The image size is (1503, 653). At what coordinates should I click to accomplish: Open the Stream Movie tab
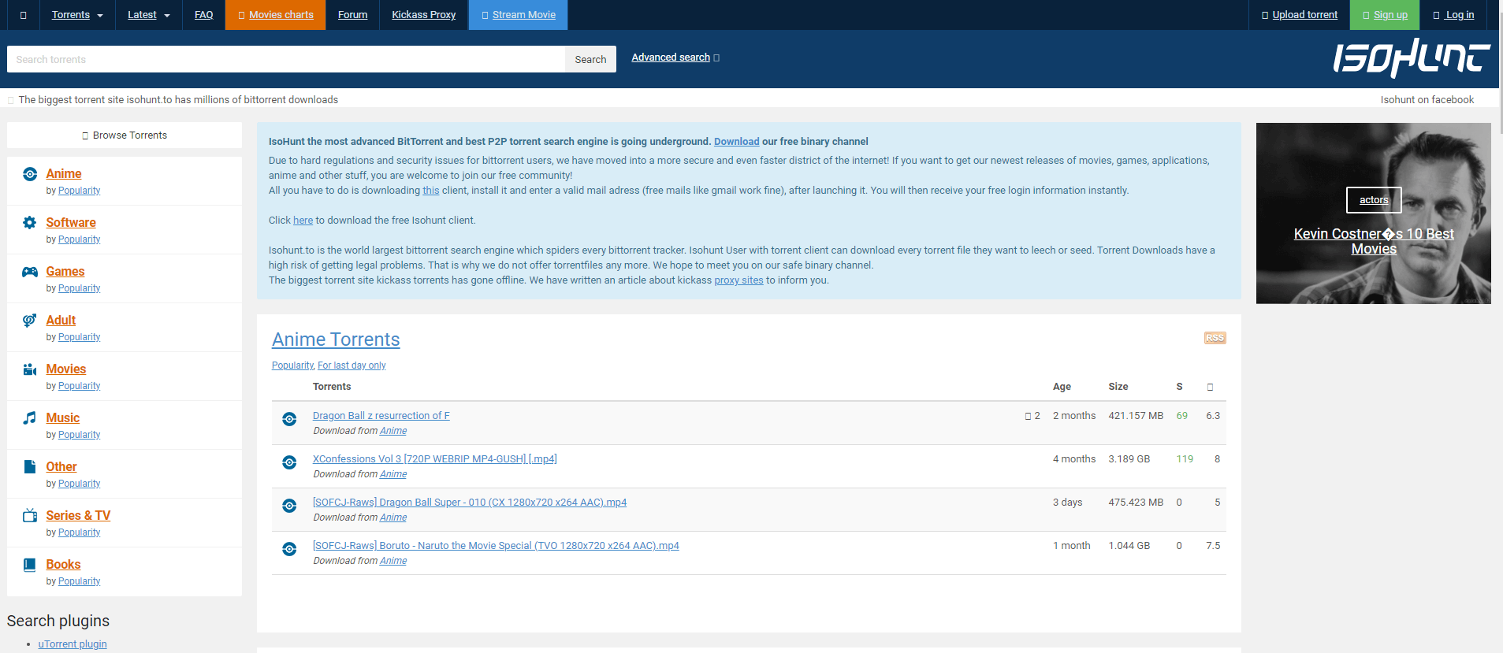point(518,15)
